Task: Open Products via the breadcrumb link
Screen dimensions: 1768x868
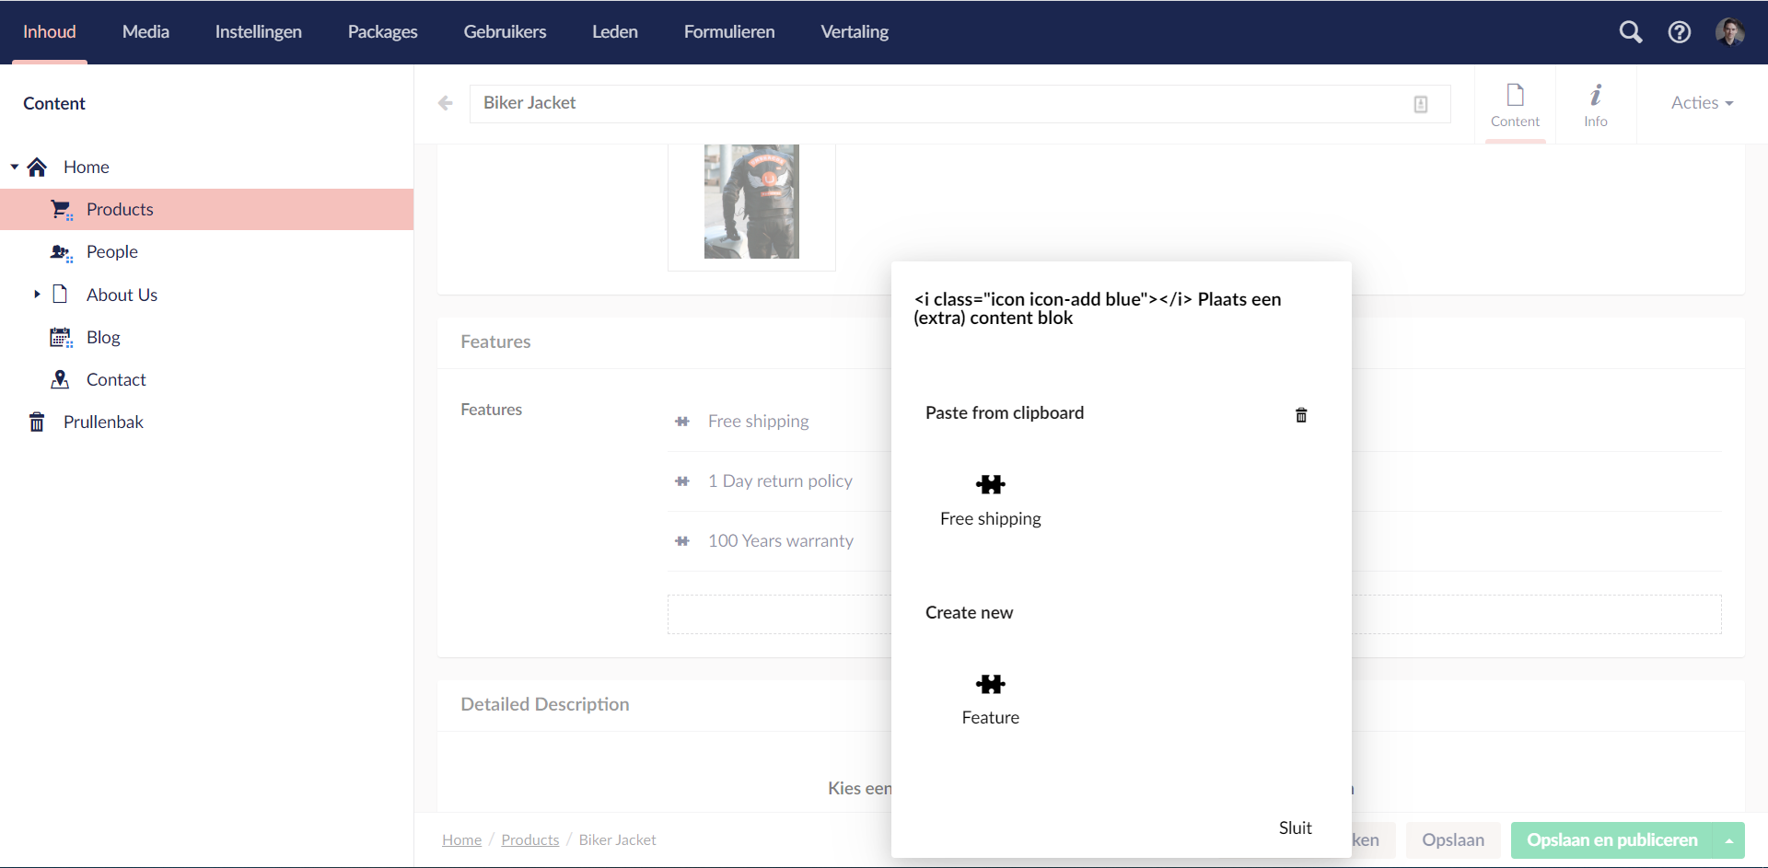Action: (530, 839)
